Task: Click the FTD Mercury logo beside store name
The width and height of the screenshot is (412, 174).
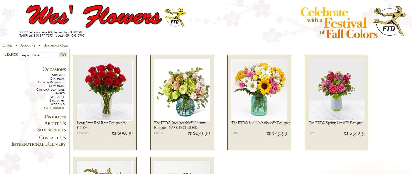Action: [175, 17]
